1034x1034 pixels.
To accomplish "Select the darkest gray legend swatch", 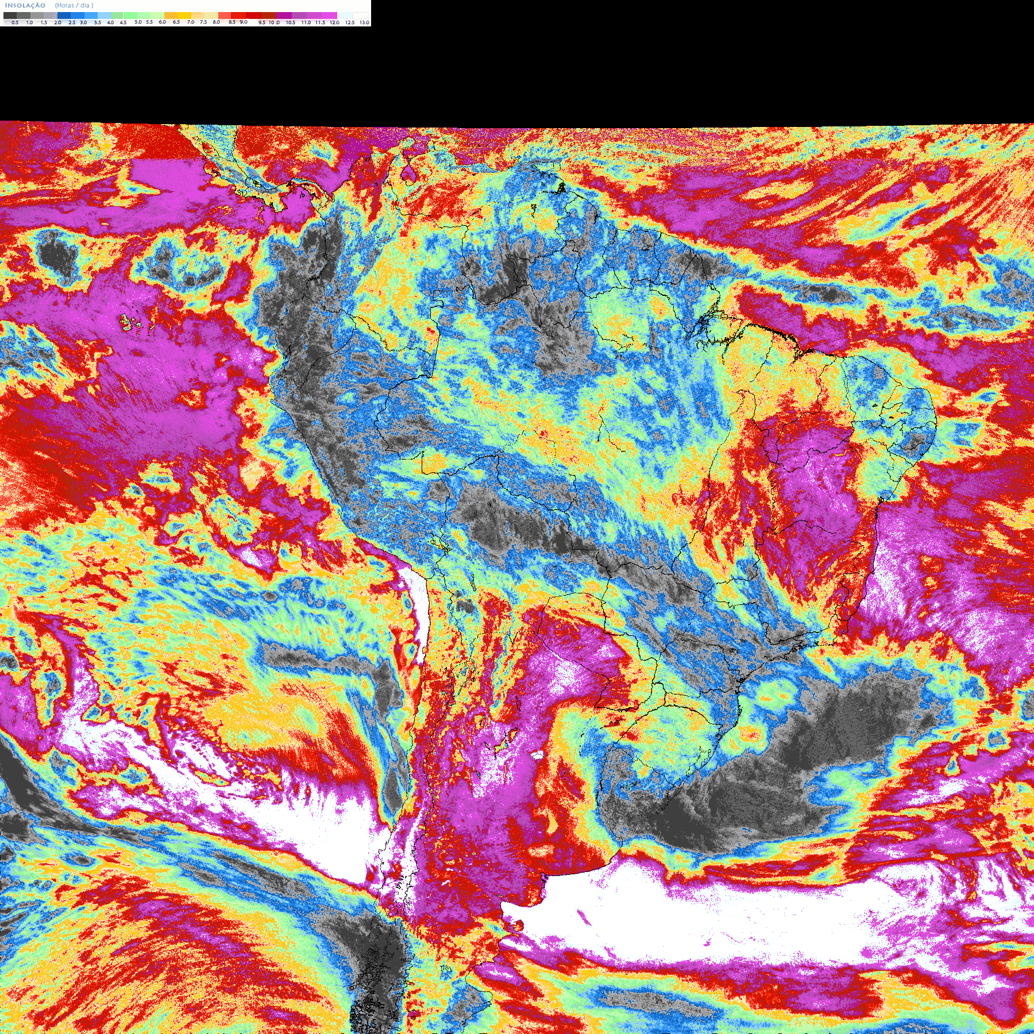I will pyautogui.click(x=10, y=16).
